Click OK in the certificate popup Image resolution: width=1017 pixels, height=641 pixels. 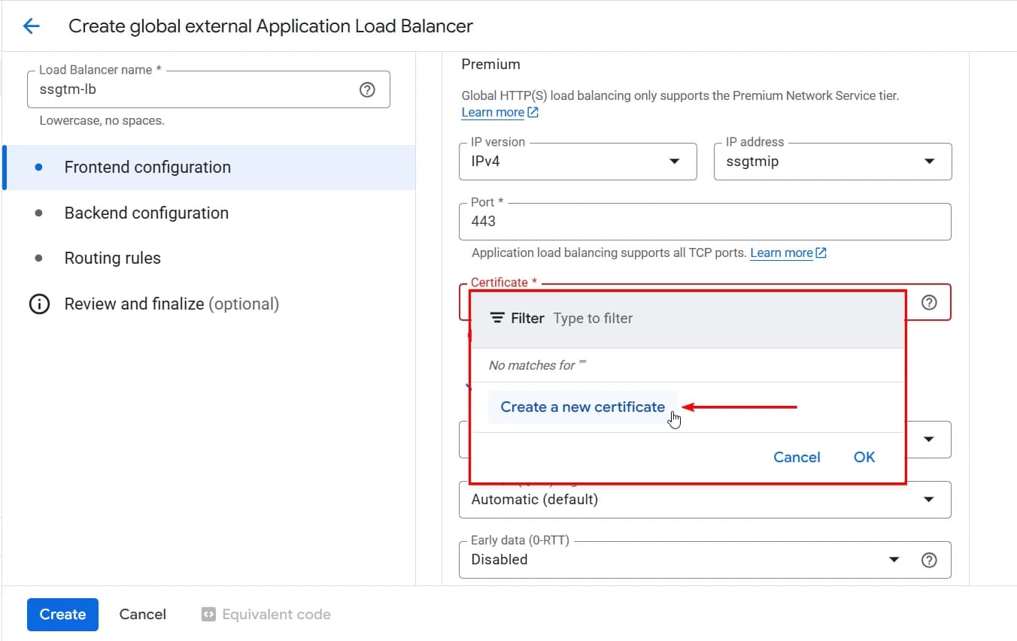tap(864, 458)
